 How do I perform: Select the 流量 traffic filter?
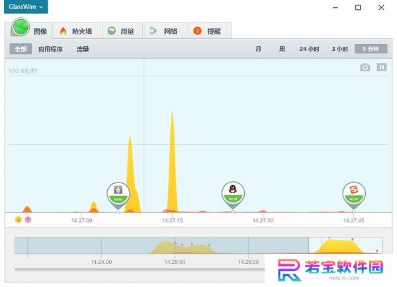[83, 49]
